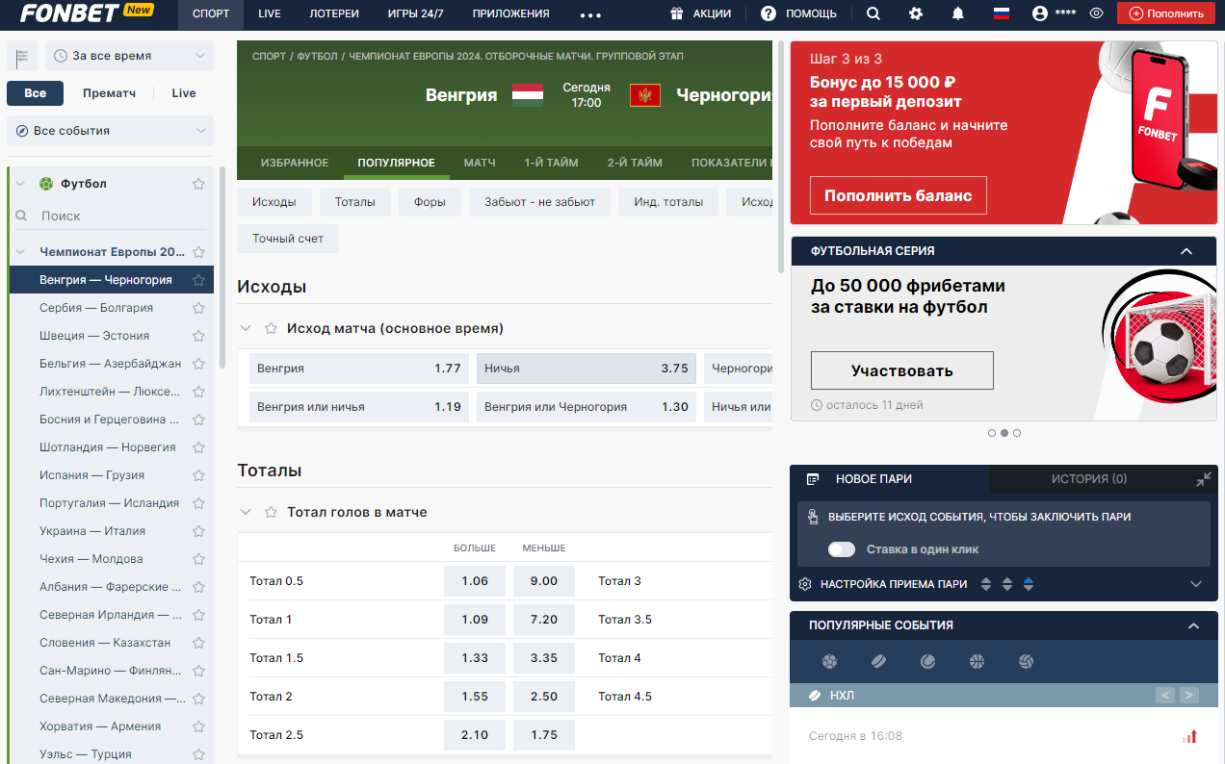
Task: Open the LIVE top menu
Action: [270, 13]
